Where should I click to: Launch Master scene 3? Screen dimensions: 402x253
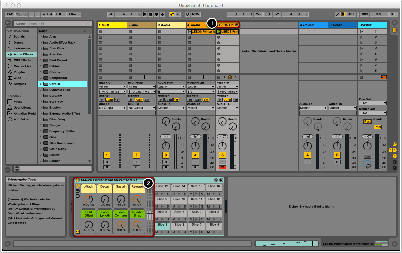(x=361, y=43)
